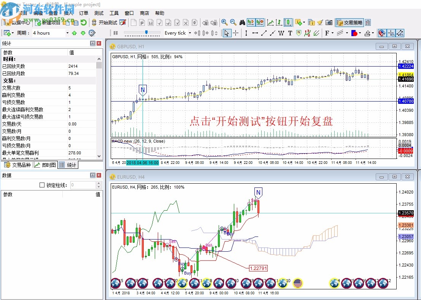
Task: Click the broom chart-cleanup icon
Action: coord(320,22)
